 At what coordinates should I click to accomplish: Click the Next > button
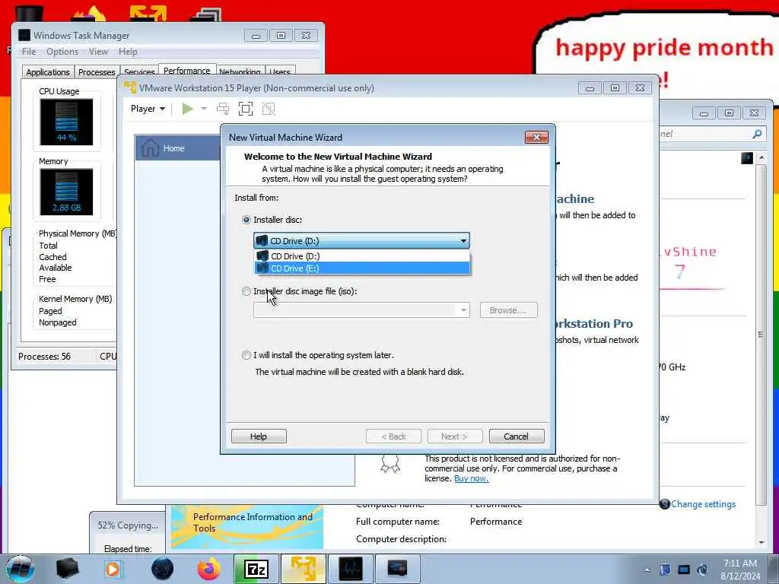(x=455, y=436)
